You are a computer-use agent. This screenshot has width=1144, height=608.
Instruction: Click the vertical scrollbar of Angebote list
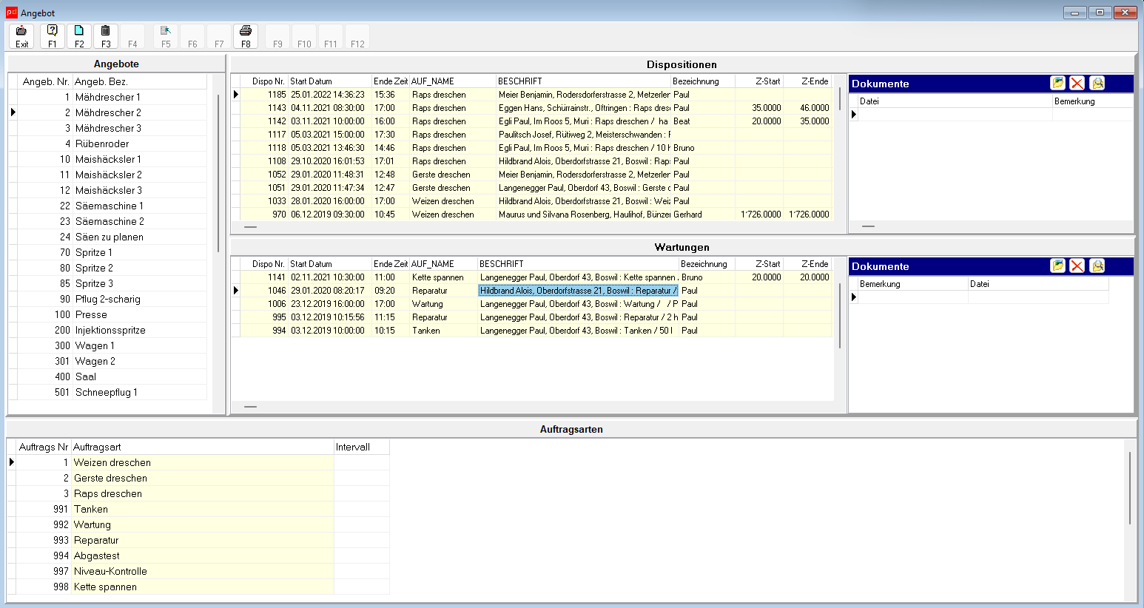click(218, 173)
